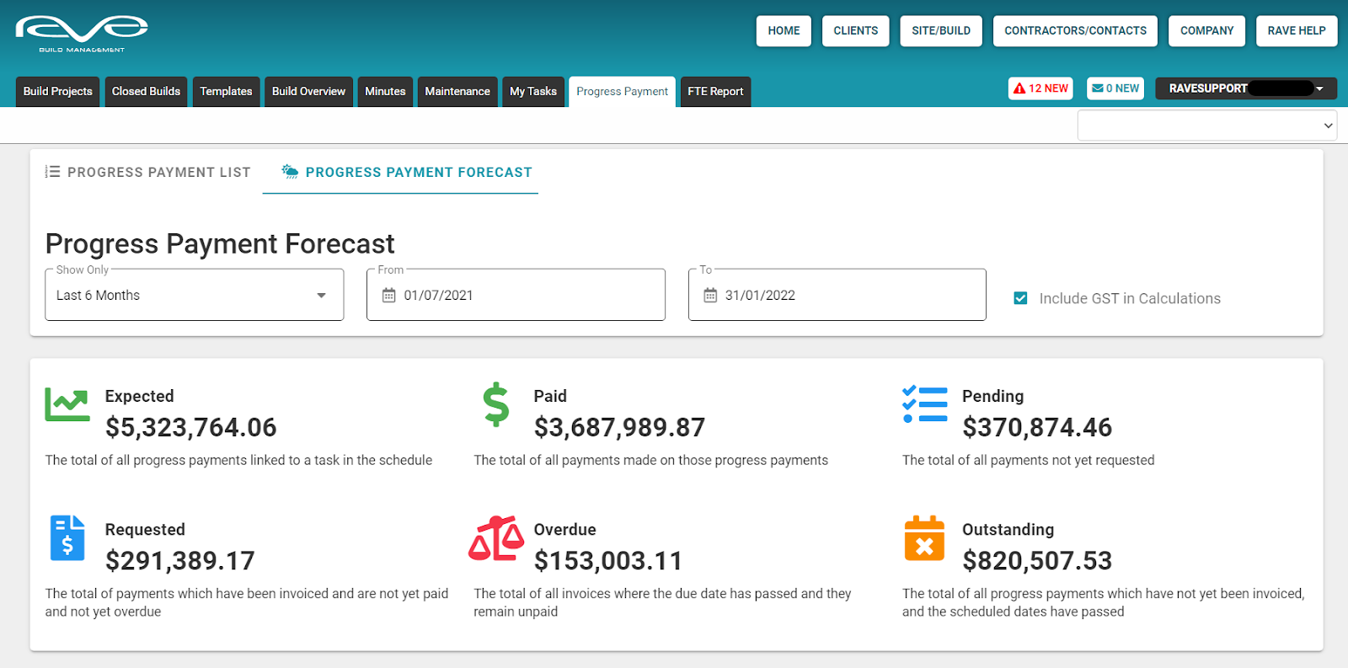Select the Progress Payment tab
This screenshot has width=1348, height=668.
pos(622,92)
